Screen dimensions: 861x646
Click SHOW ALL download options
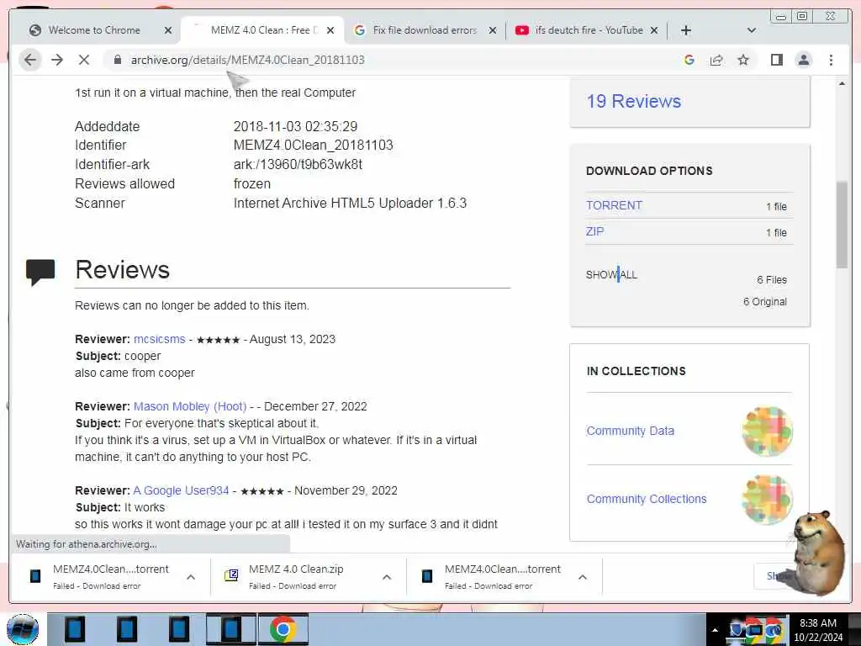tap(611, 275)
